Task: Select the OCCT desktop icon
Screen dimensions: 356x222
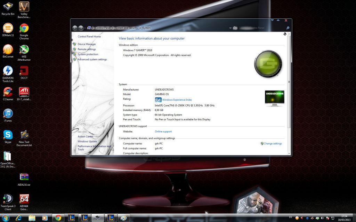Action: tap(24, 72)
